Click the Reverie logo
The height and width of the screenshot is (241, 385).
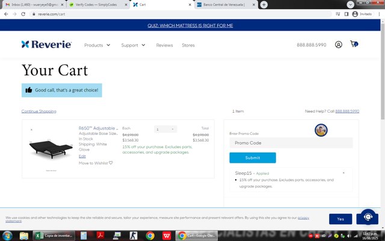pyautogui.click(x=46, y=45)
